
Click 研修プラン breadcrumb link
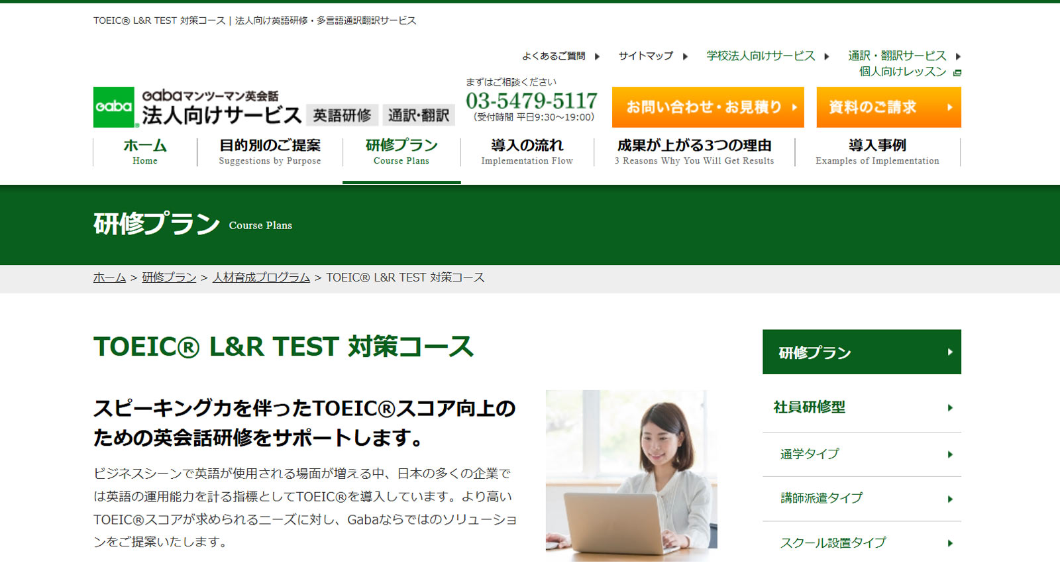coord(169,278)
